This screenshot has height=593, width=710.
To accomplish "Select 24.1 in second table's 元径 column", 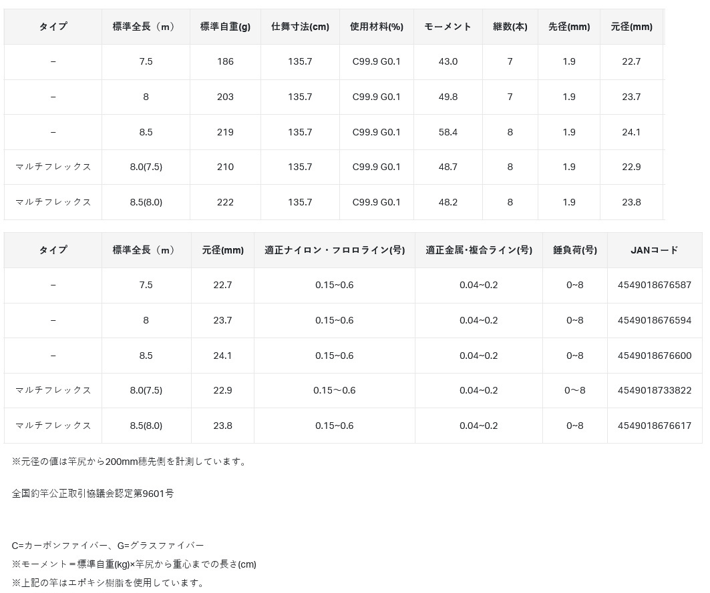I will pos(222,356).
